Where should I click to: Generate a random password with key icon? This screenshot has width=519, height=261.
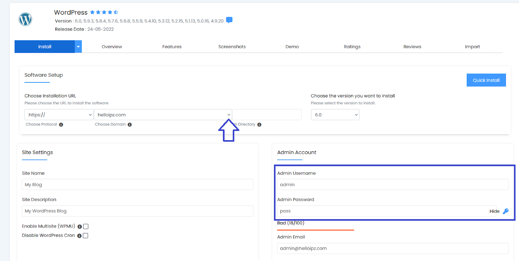pyautogui.click(x=506, y=211)
